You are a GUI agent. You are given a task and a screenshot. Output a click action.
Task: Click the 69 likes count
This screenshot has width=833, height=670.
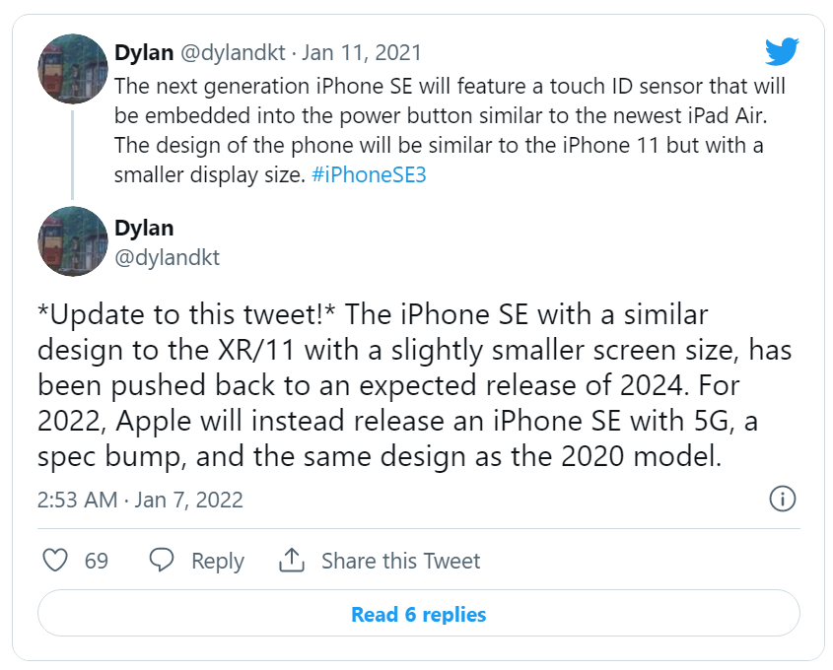click(x=97, y=561)
